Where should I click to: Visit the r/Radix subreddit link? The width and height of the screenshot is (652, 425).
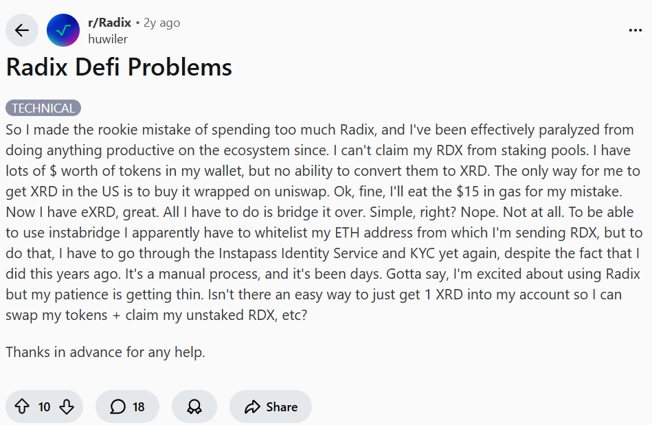[x=109, y=23]
